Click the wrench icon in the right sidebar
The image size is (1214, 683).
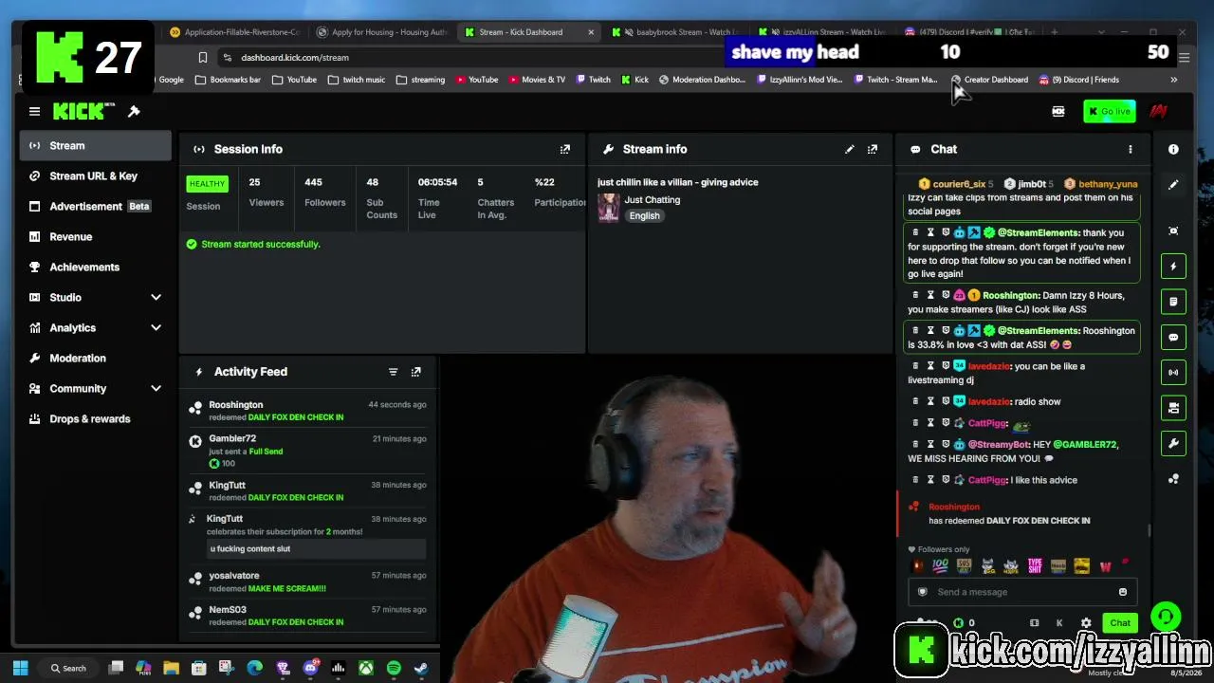[x=1173, y=443]
